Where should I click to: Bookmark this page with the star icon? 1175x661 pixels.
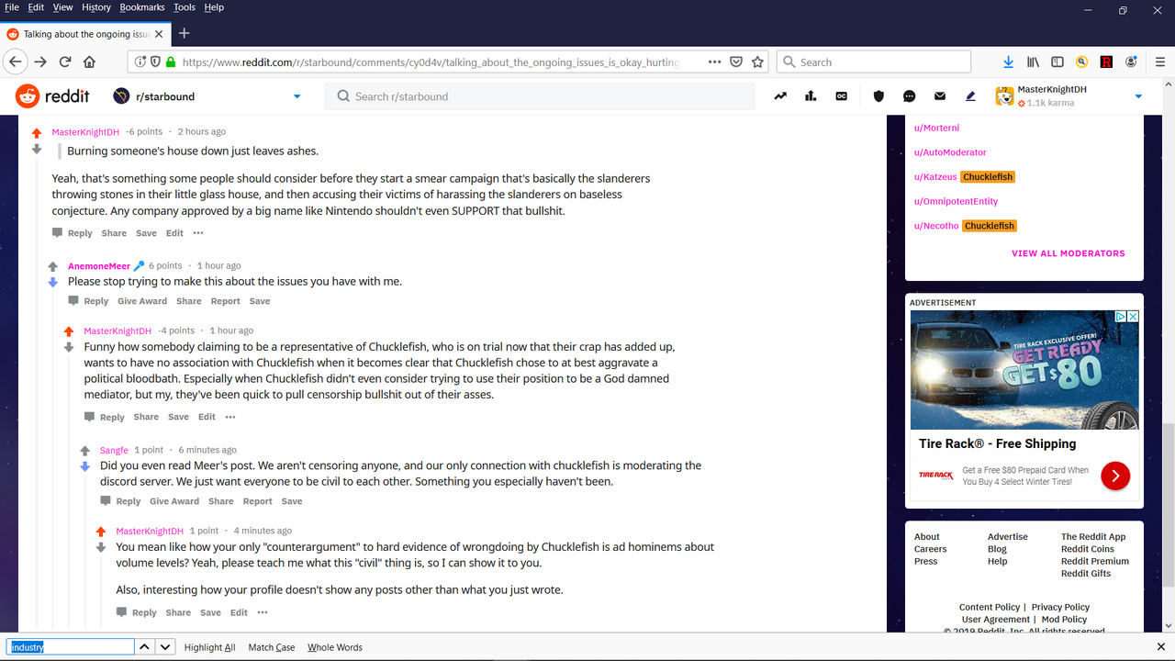click(757, 62)
